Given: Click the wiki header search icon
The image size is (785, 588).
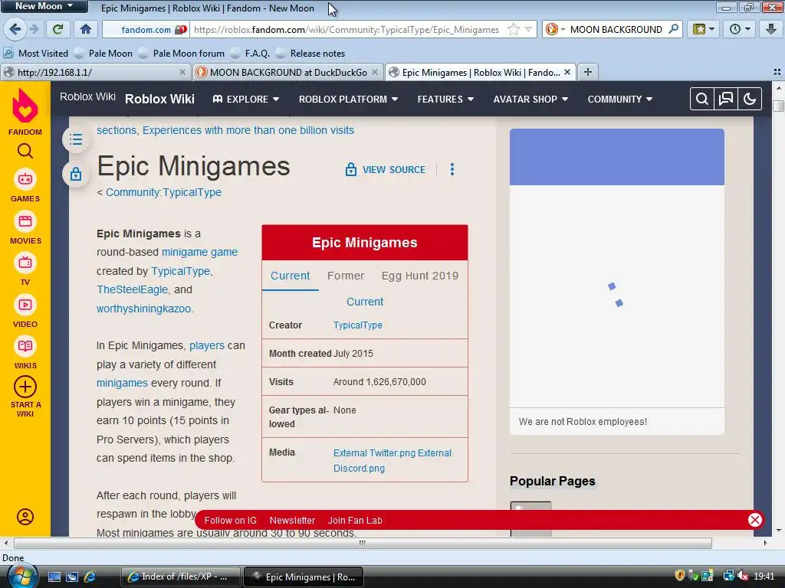Looking at the screenshot, I should pyautogui.click(x=702, y=99).
